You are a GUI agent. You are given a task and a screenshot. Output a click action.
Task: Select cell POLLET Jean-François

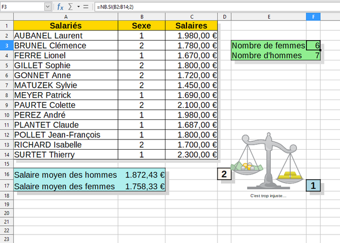click(66, 135)
